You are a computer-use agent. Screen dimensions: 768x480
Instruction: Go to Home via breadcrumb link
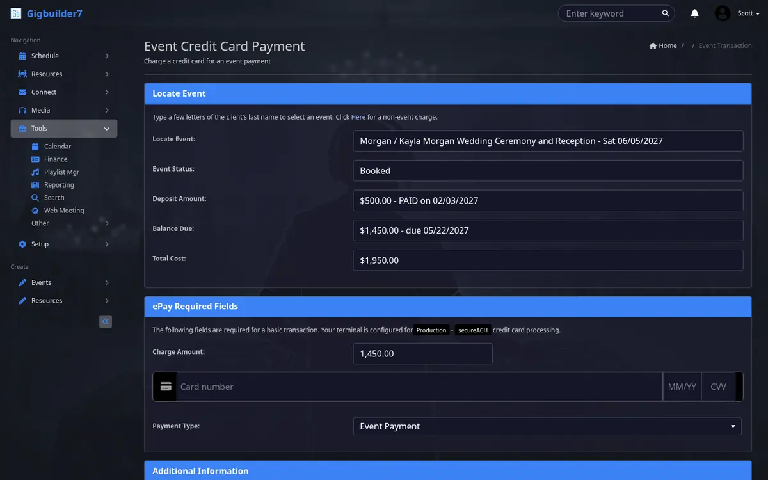pos(668,46)
